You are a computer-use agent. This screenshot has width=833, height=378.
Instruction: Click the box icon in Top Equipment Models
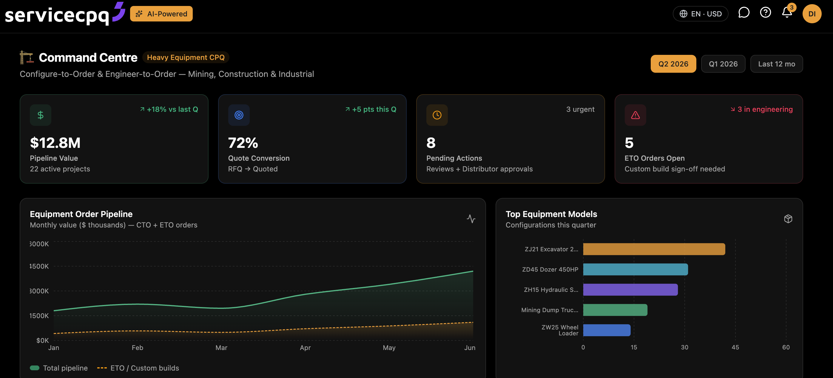(788, 219)
